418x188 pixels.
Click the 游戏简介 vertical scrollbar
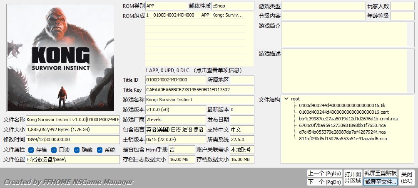(411, 34)
